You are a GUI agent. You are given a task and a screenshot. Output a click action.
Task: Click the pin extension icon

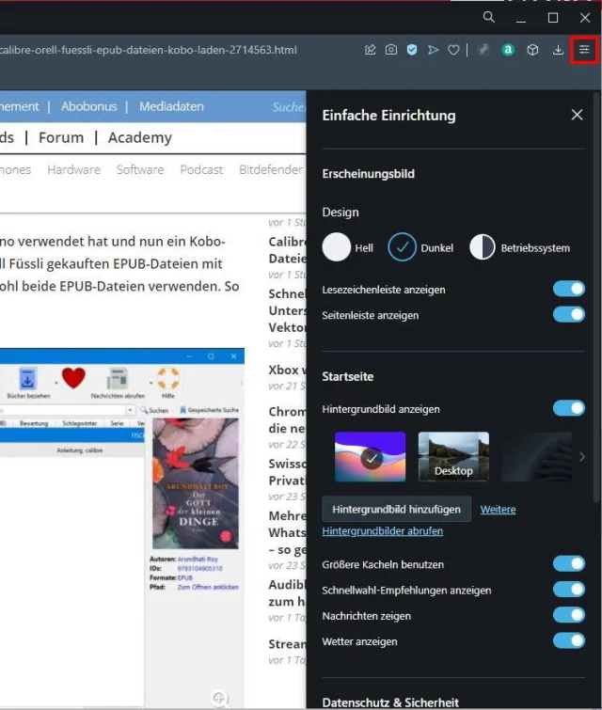point(483,50)
